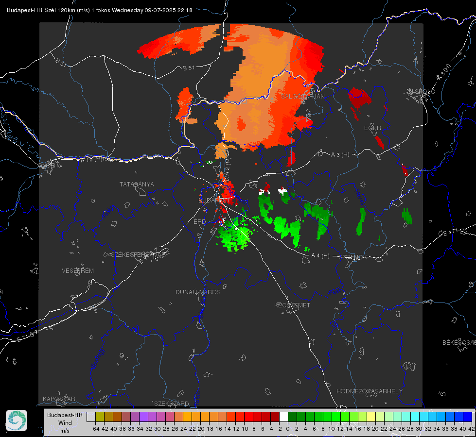Select the cyan swatch between 28 and 30
476x437 pixels.
[415, 417]
